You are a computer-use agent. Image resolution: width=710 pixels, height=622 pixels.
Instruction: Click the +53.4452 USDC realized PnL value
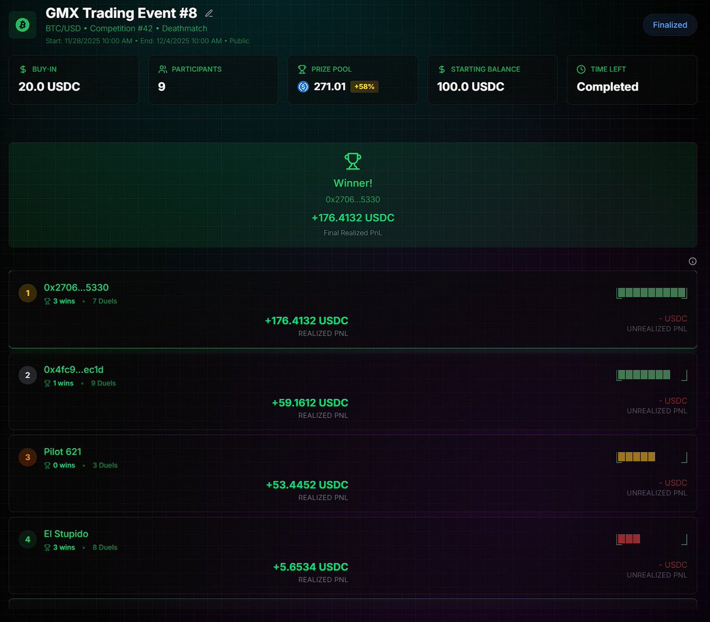307,485
